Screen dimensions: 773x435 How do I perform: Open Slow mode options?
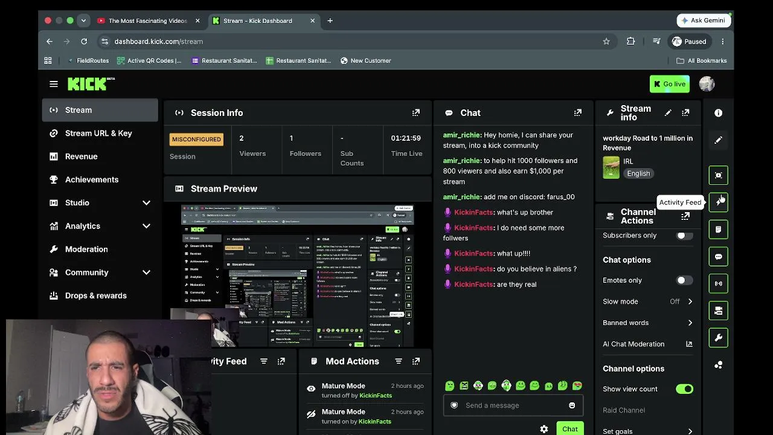[x=647, y=301]
